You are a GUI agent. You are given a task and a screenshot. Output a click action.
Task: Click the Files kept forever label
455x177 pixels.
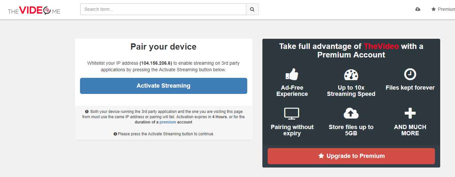pos(410,88)
